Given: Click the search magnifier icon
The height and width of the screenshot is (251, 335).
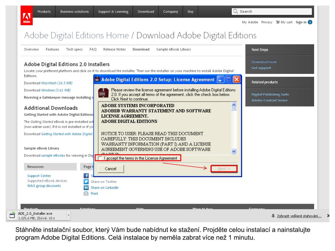Looking at the screenshot, I should point(235,11).
